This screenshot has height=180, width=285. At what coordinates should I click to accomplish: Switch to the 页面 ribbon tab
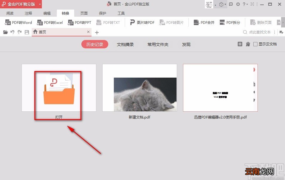[84, 13]
